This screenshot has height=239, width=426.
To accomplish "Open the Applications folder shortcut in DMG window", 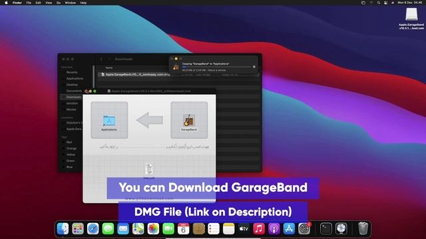I will [109, 121].
